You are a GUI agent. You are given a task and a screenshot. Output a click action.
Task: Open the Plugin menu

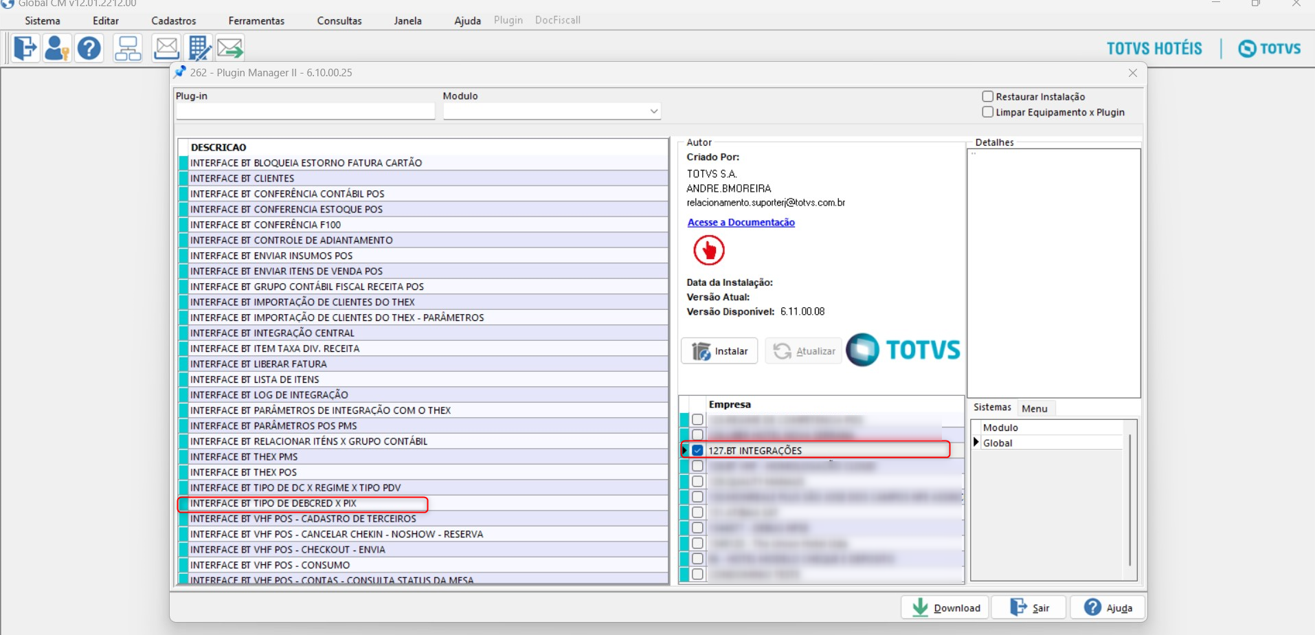point(508,21)
